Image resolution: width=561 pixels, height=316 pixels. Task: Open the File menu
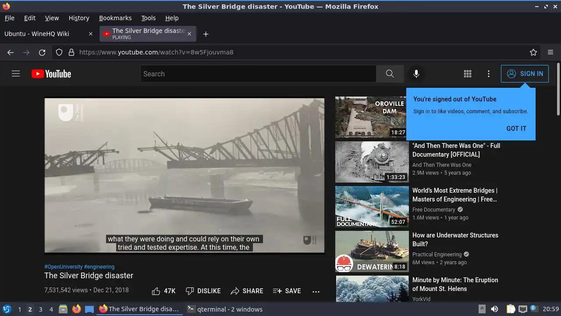(x=10, y=18)
